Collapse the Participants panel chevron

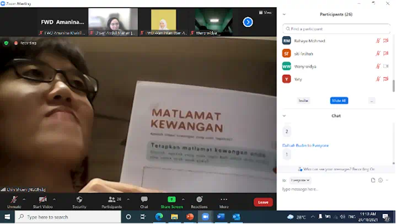[x=284, y=14]
